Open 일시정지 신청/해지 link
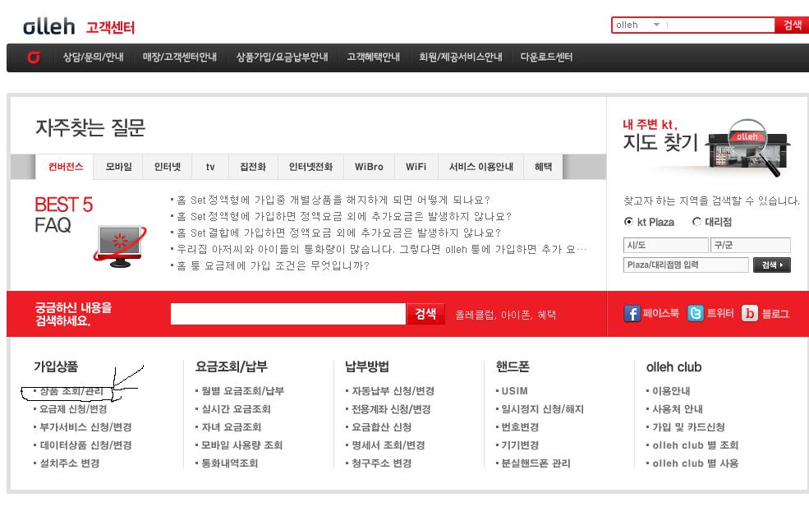The width and height of the screenshot is (809, 516). pyautogui.click(x=543, y=409)
